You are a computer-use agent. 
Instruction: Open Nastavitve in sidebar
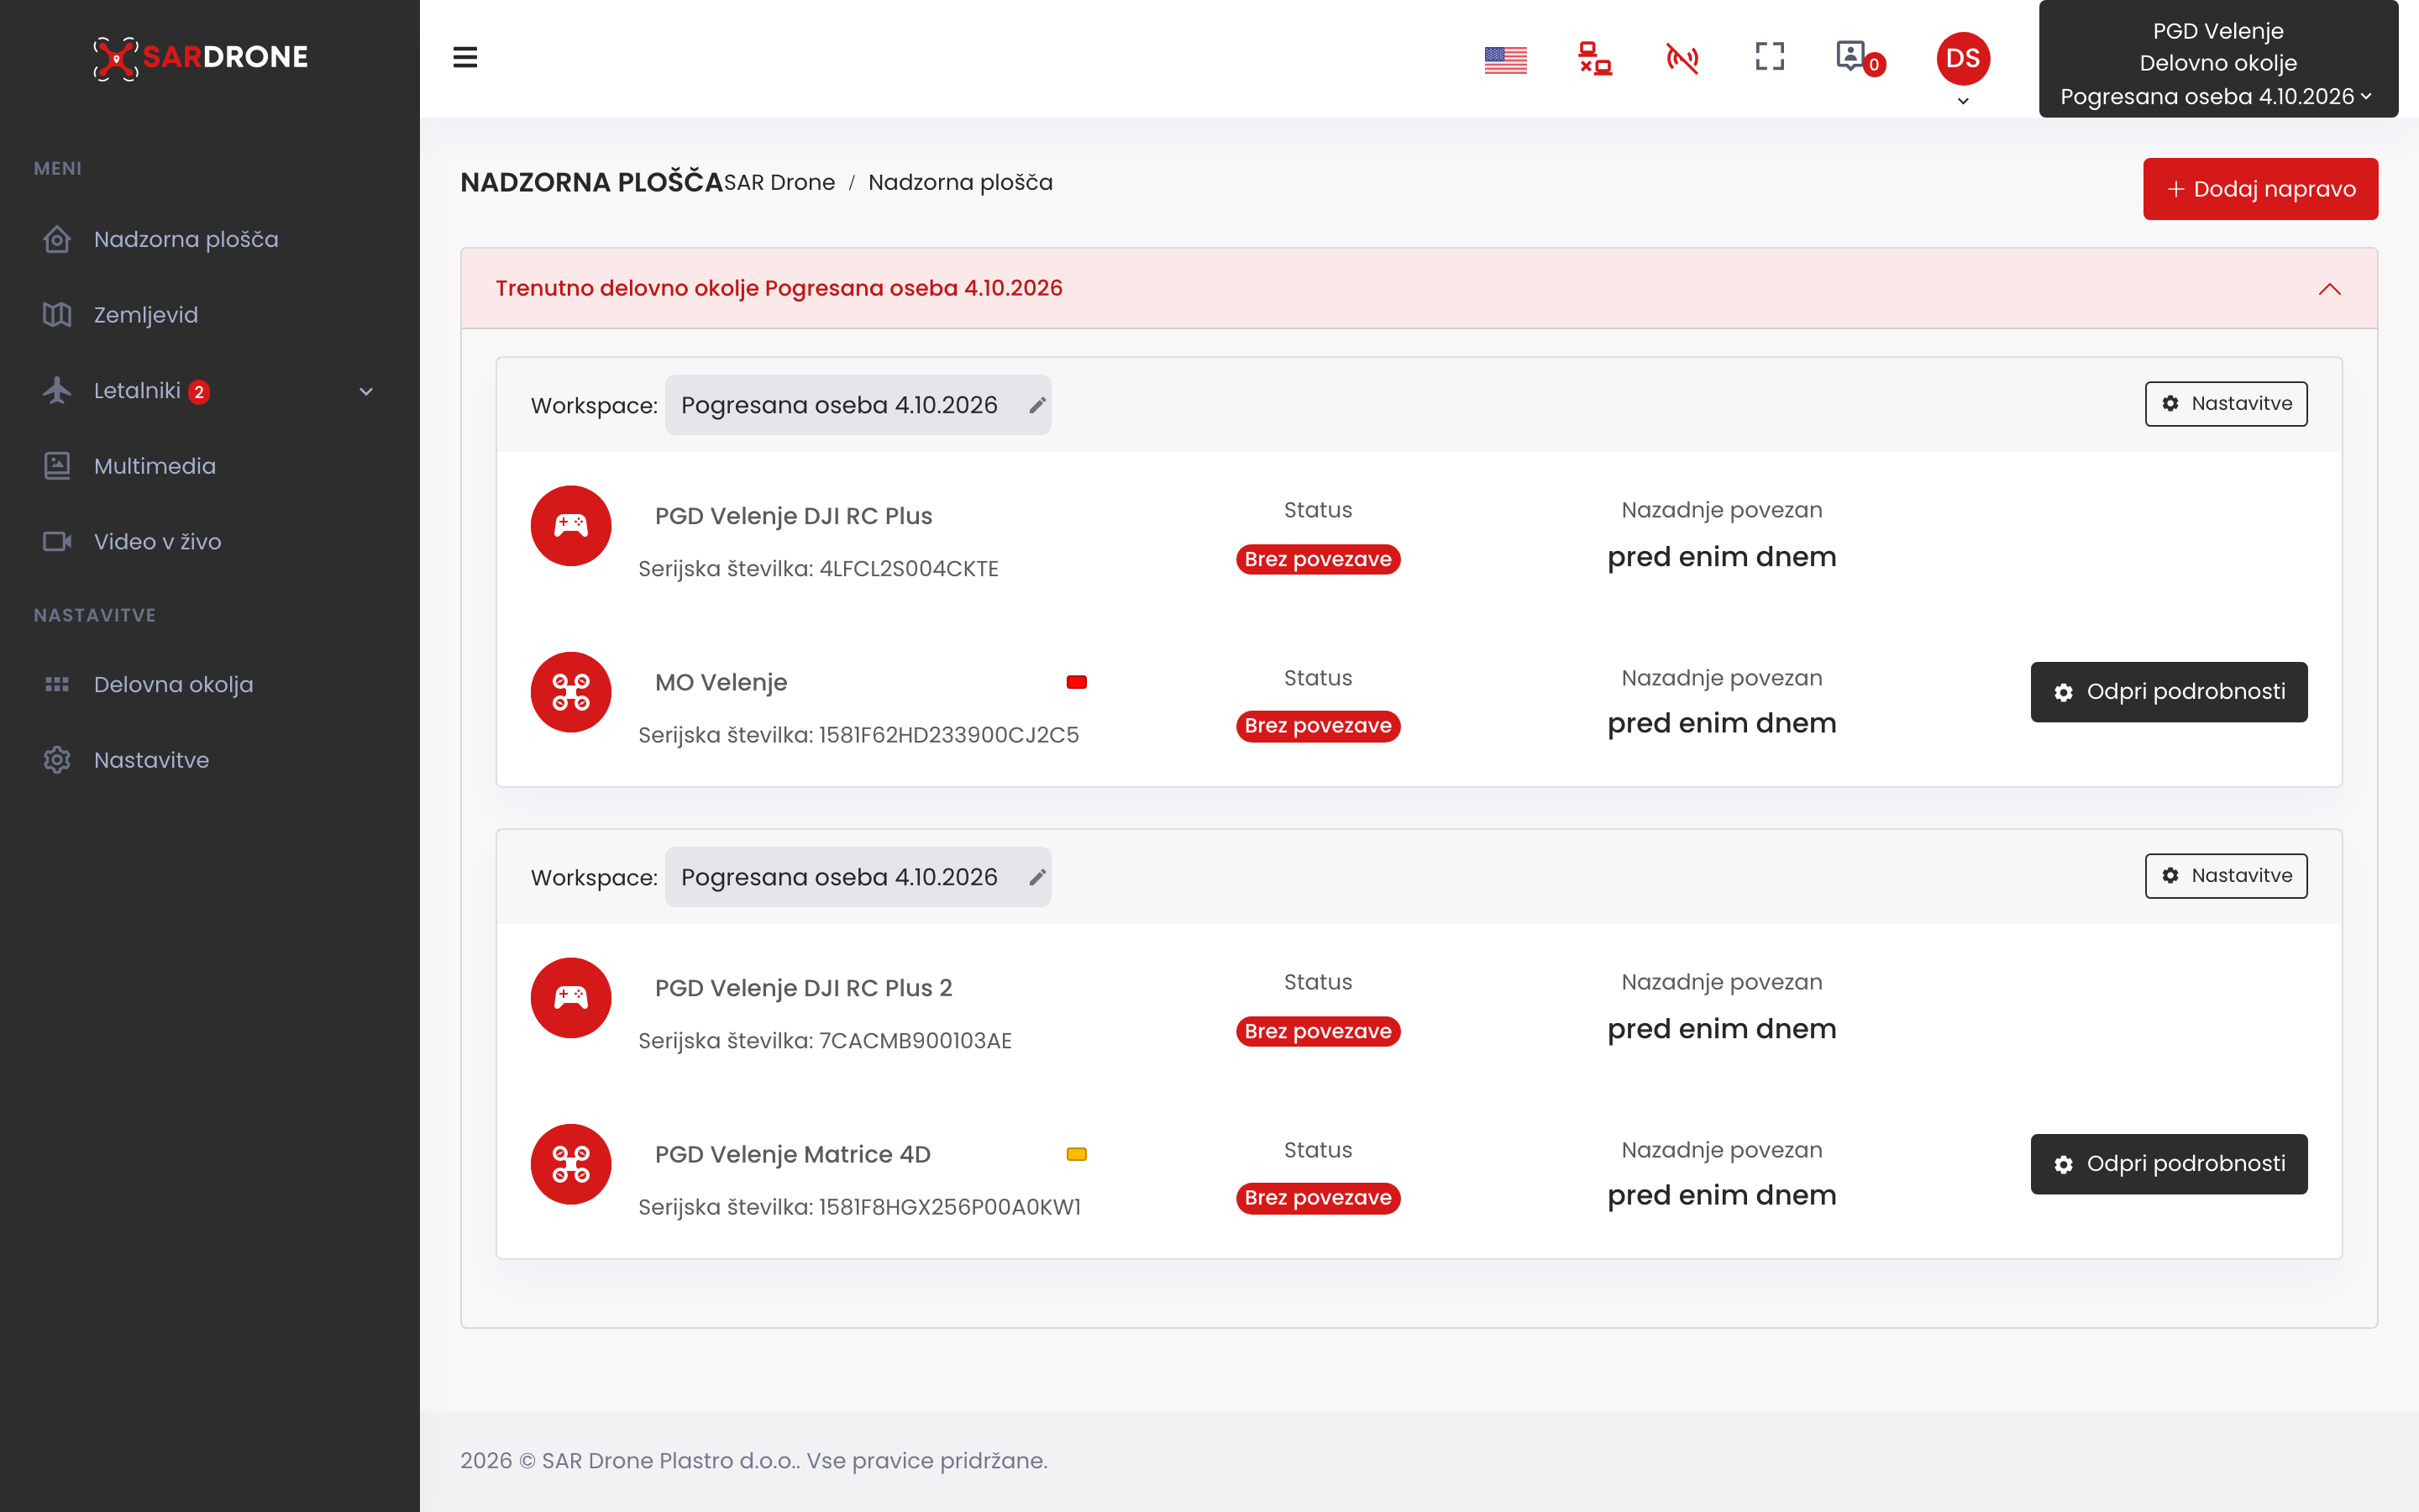(151, 760)
